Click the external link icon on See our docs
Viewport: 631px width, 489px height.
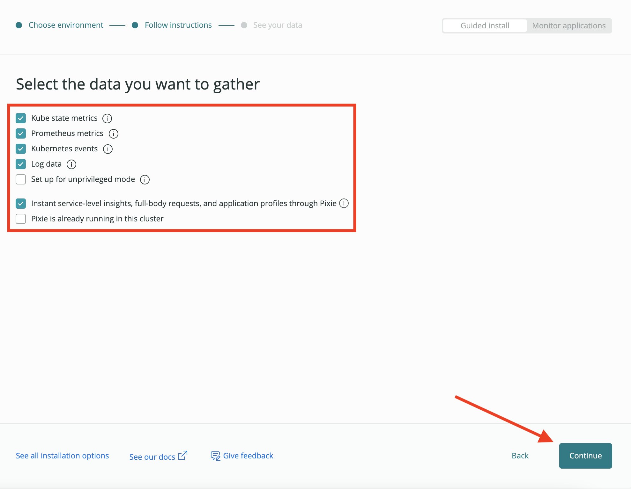(182, 455)
